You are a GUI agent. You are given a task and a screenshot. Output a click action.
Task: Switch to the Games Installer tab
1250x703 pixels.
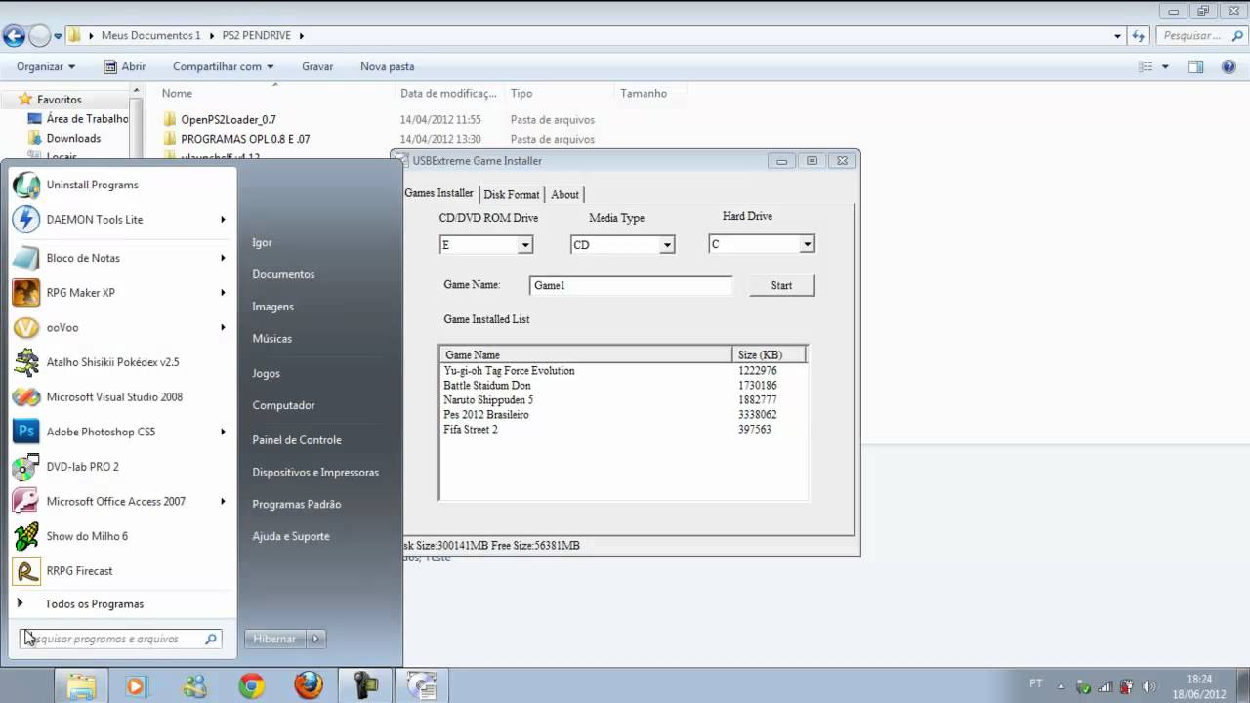tap(439, 193)
